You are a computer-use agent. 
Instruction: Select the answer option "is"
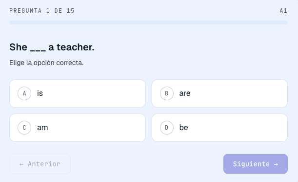coord(78,93)
